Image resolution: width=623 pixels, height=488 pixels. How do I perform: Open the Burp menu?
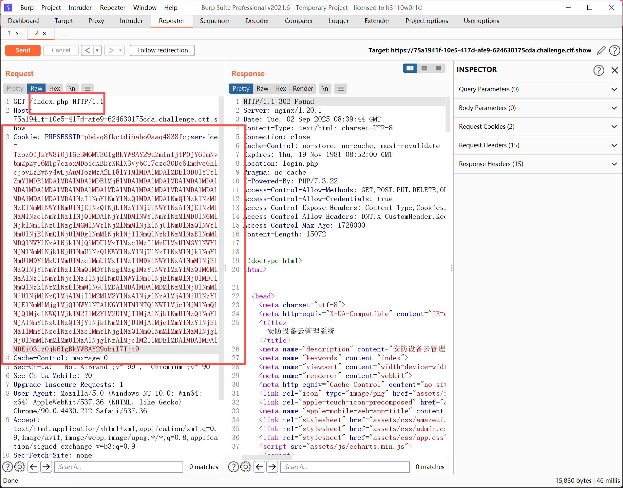point(27,8)
